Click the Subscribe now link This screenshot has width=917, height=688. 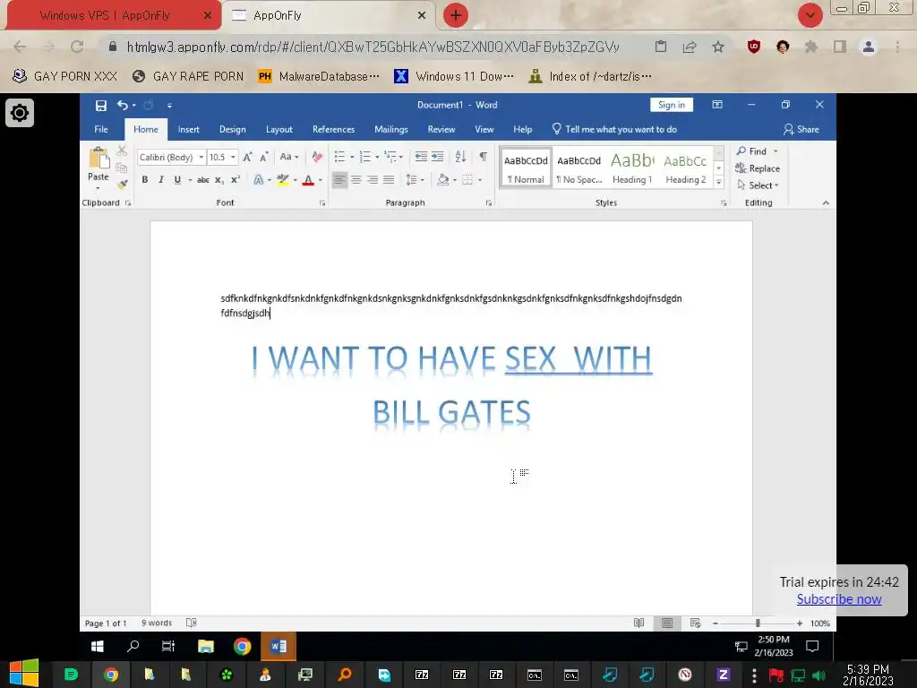click(x=838, y=599)
